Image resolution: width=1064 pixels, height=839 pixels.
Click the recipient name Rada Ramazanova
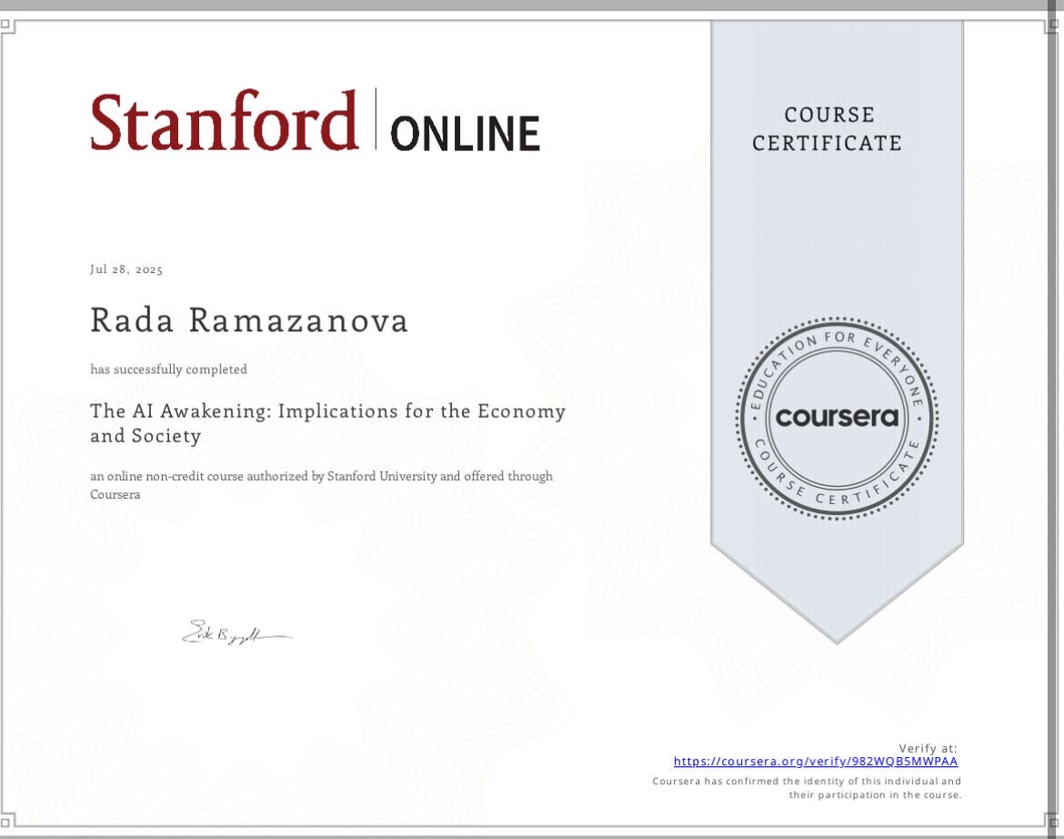tap(249, 320)
